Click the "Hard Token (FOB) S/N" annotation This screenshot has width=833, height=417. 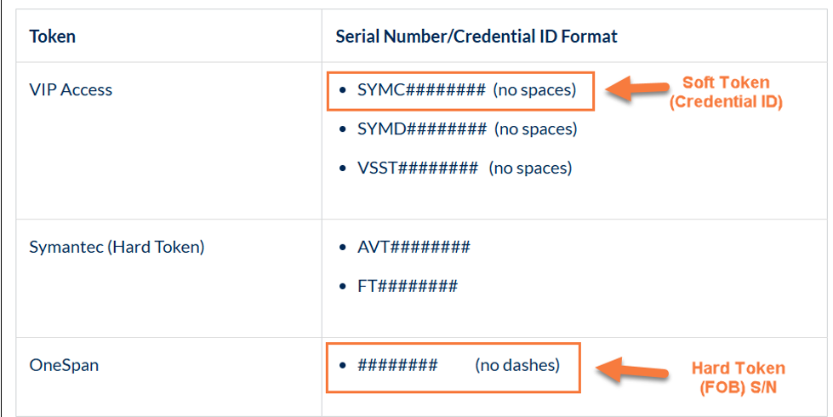coord(738,377)
